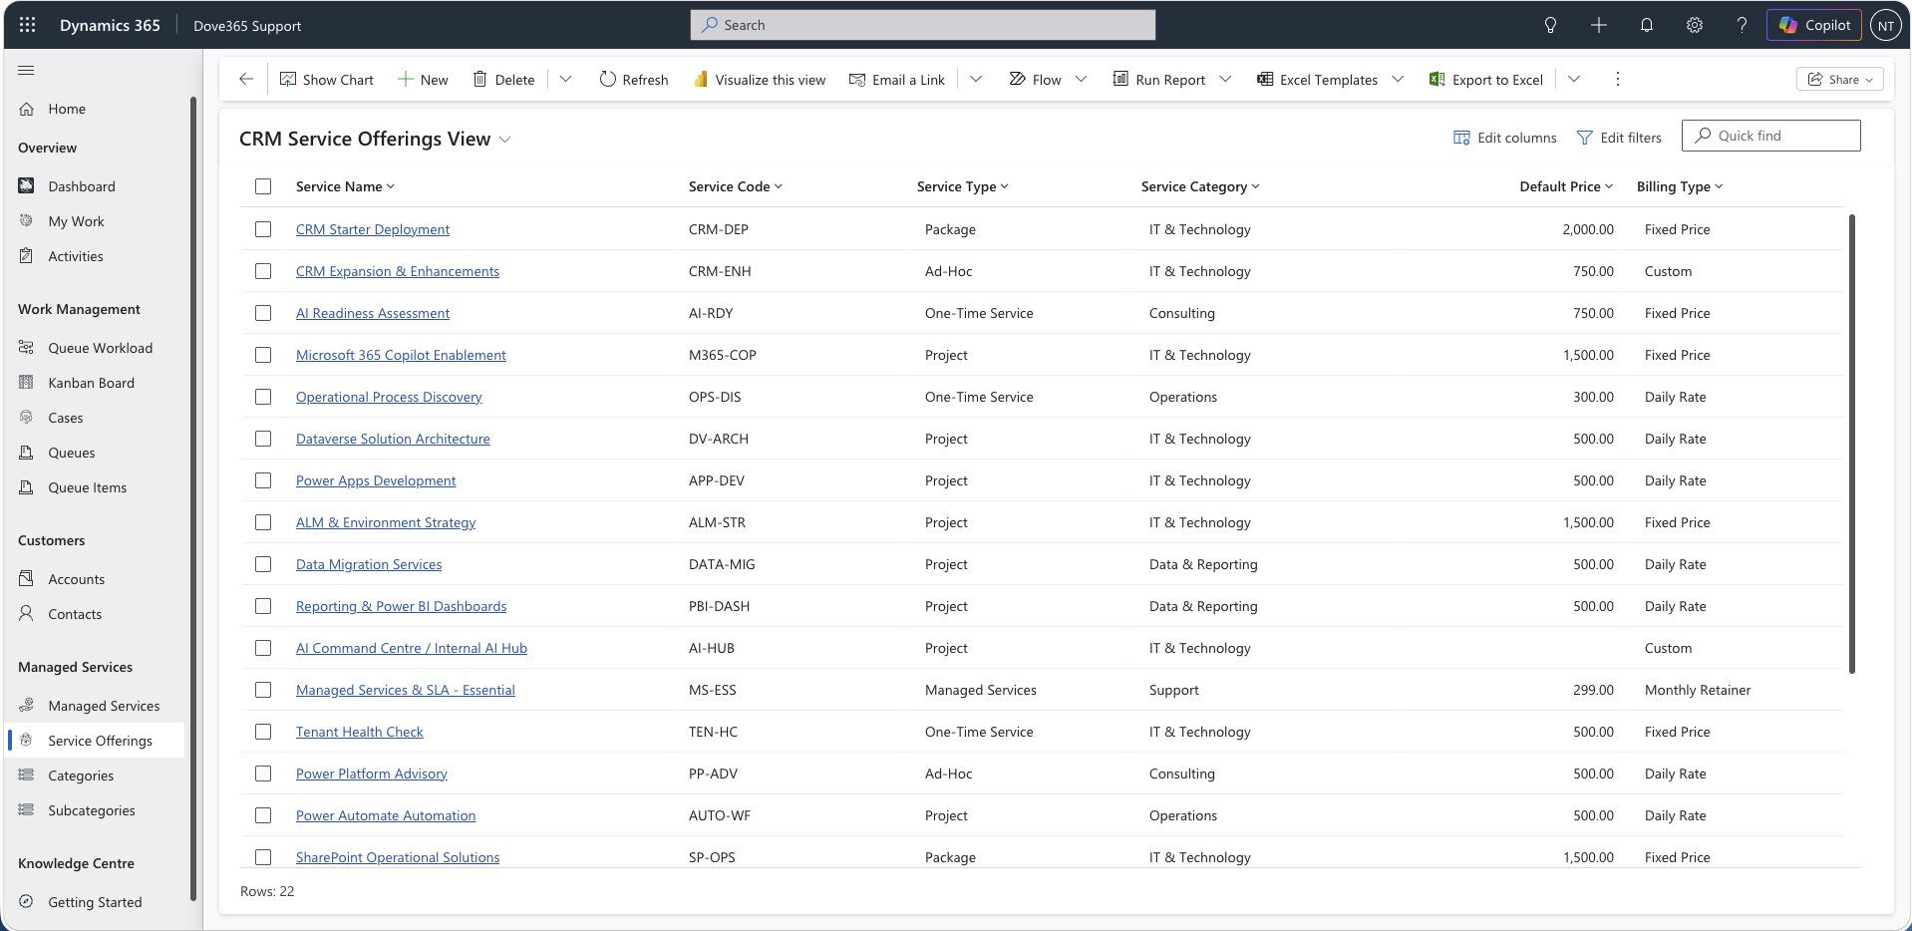Expand the Excel Templates chevron
Viewport: 1912px width, 931px height.
pos(1398,79)
